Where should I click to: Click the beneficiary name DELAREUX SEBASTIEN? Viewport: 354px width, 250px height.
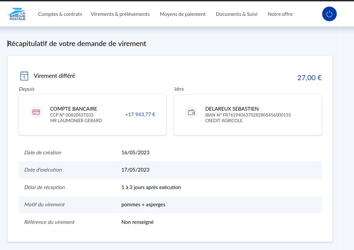tap(232, 109)
